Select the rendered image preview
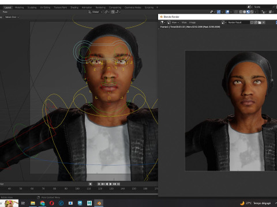Screen dimensions: 277x207 [231, 110]
